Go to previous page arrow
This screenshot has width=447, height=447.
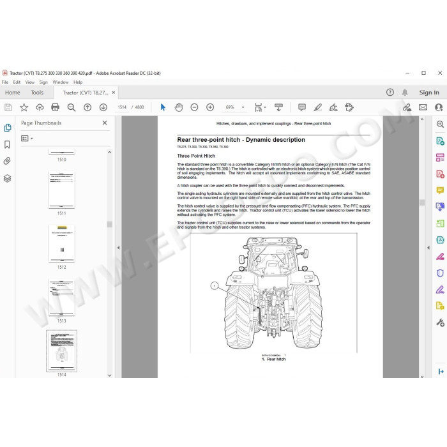87,107
